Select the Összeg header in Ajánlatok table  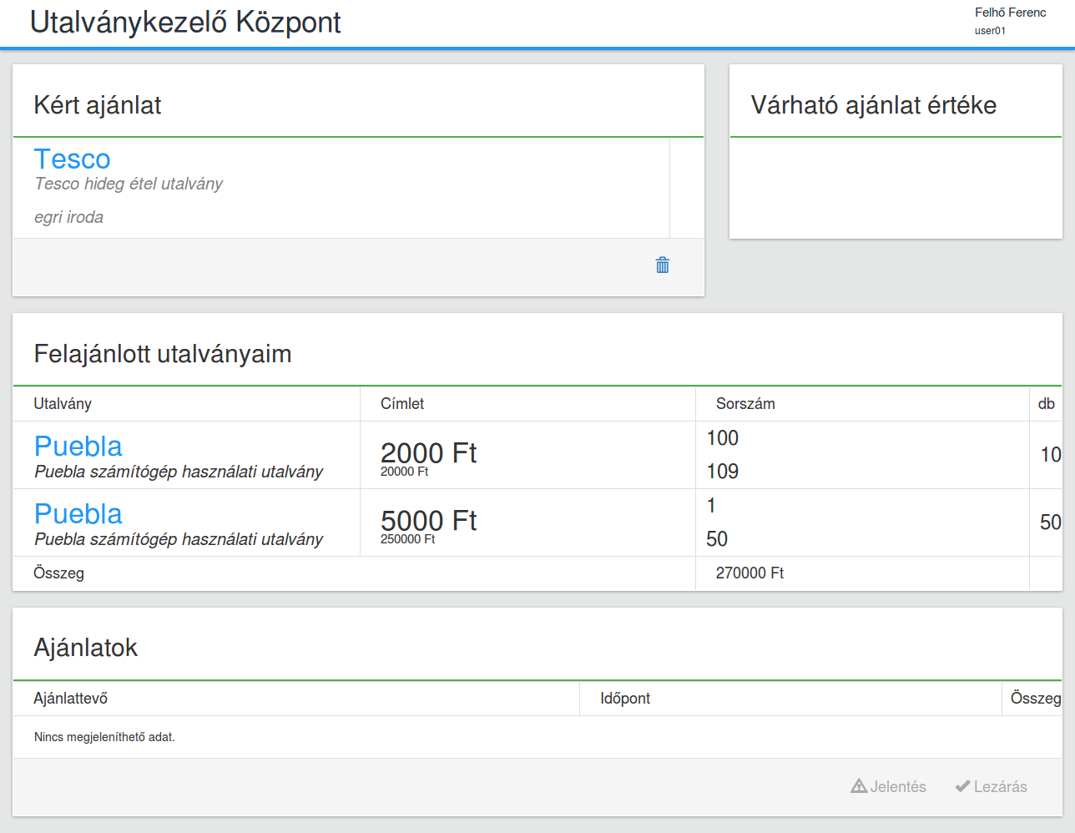pyautogui.click(x=1036, y=698)
